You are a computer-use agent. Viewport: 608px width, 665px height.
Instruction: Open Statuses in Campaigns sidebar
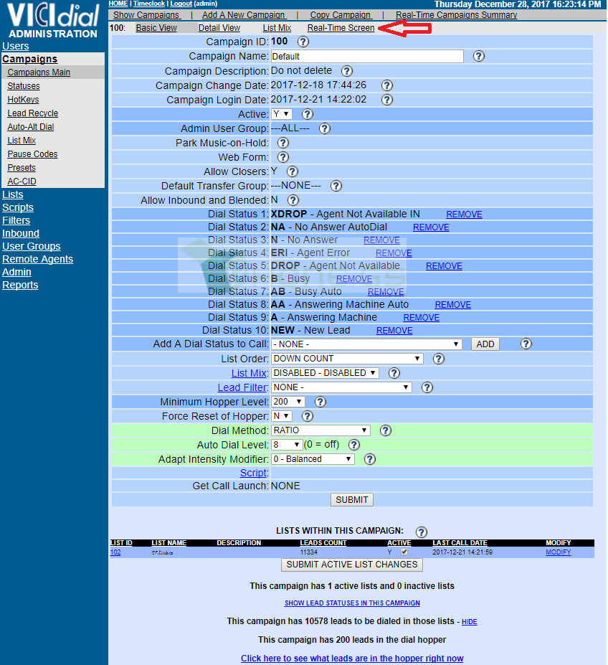pos(24,85)
